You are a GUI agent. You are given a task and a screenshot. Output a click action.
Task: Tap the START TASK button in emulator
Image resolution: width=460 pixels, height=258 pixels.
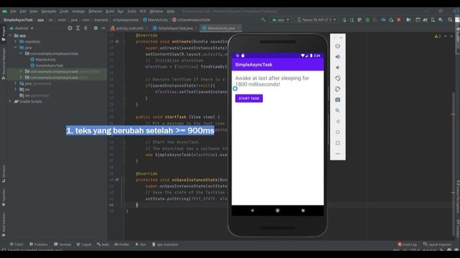(x=249, y=98)
